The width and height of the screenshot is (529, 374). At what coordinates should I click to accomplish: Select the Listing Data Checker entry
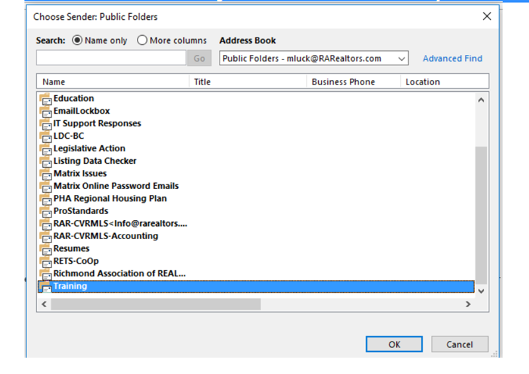coord(95,161)
